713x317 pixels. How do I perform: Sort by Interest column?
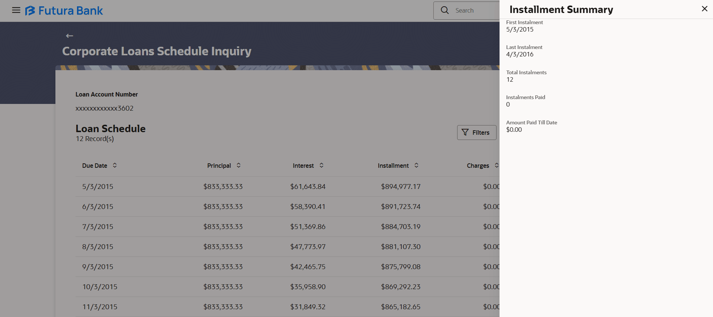point(322,166)
